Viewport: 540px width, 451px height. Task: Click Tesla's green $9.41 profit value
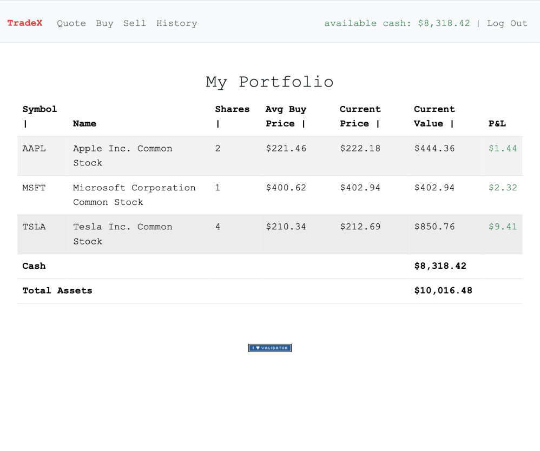coord(503,227)
